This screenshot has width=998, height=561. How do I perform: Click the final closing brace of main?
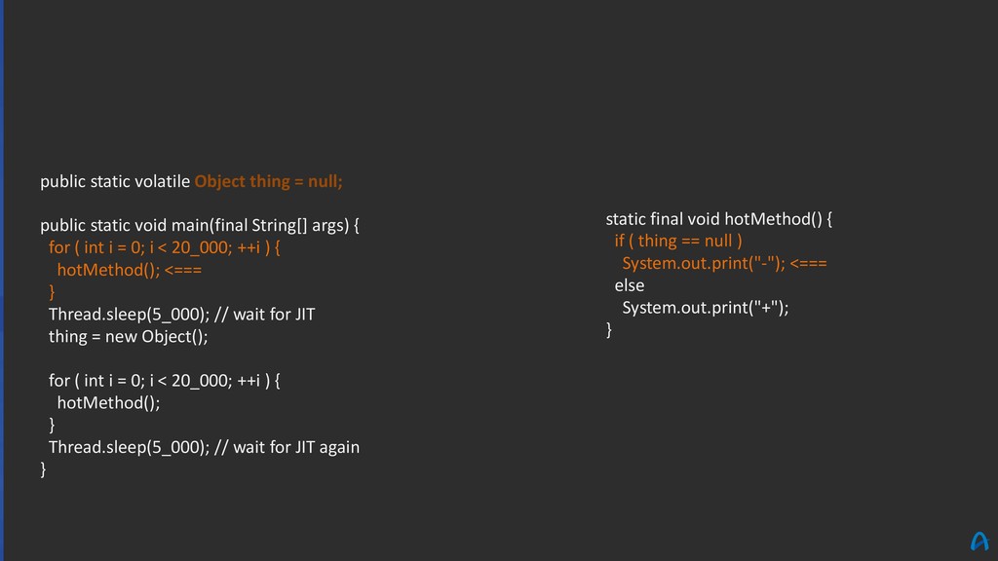pos(43,469)
